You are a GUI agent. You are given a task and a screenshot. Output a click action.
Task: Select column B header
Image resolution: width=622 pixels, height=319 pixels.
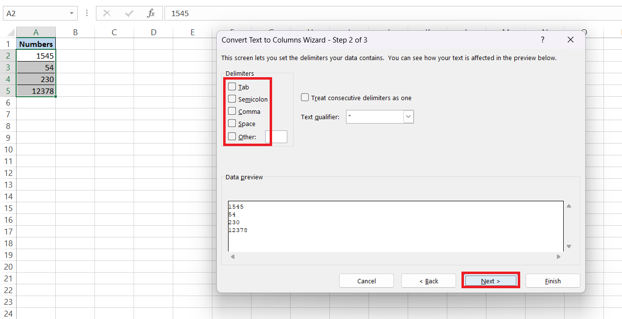tap(75, 32)
